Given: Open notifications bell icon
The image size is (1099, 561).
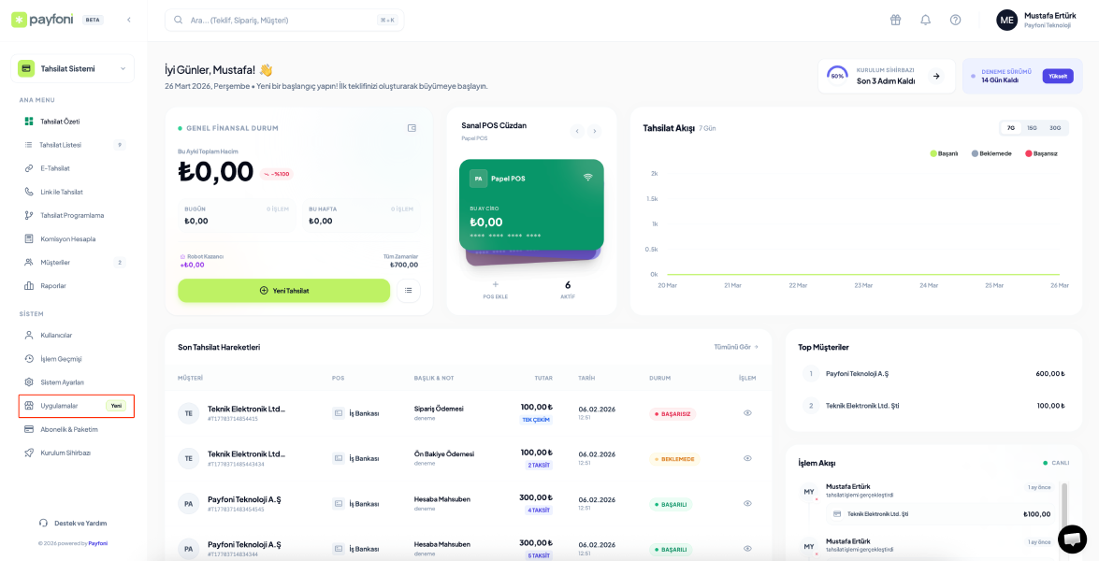Looking at the screenshot, I should pos(925,20).
